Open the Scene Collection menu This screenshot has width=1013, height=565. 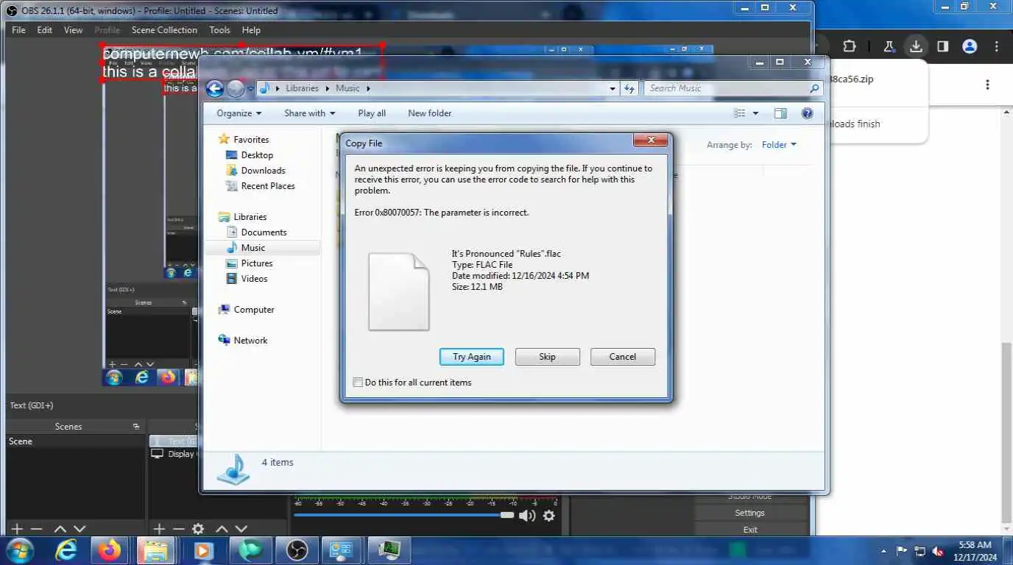tap(164, 30)
